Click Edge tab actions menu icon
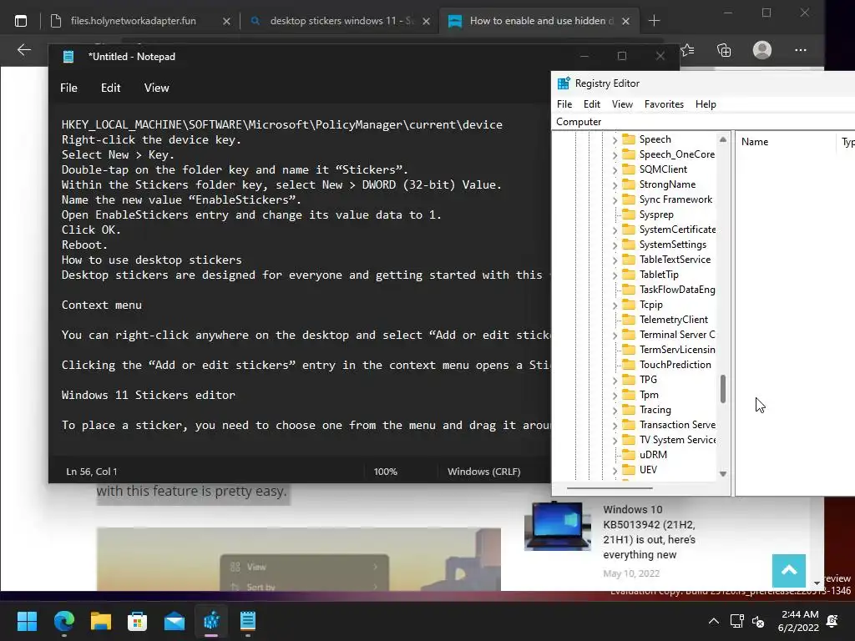855x641 pixels. coord(21,21)
